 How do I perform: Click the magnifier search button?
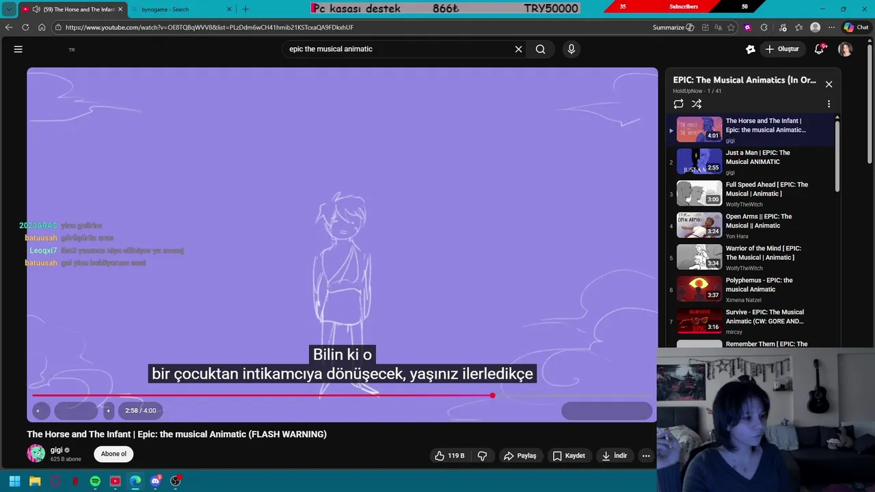(x=541, y=49)
